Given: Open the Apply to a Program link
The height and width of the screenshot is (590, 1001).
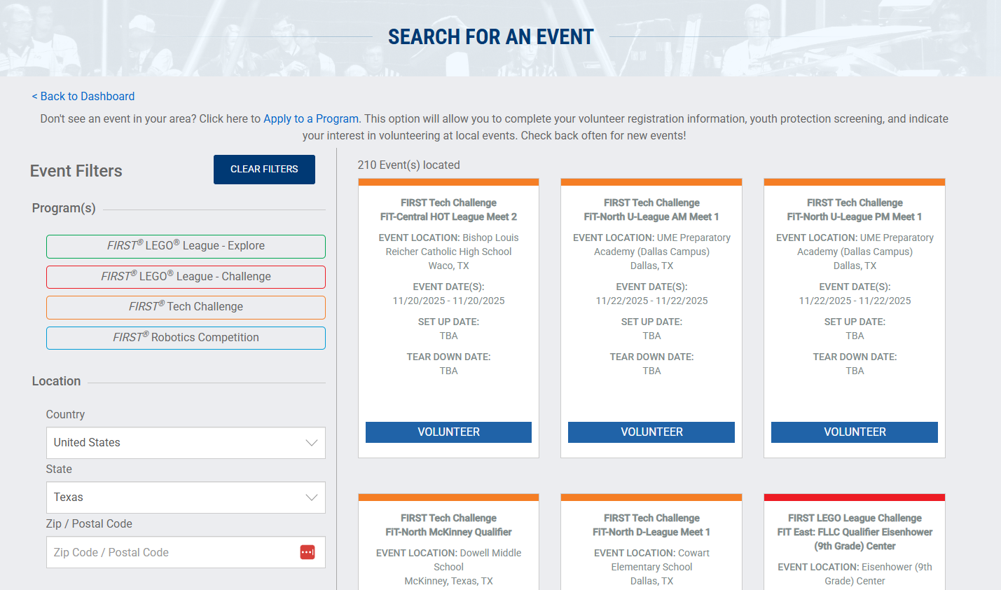Looking at the screenshot, I should (311, 118).
